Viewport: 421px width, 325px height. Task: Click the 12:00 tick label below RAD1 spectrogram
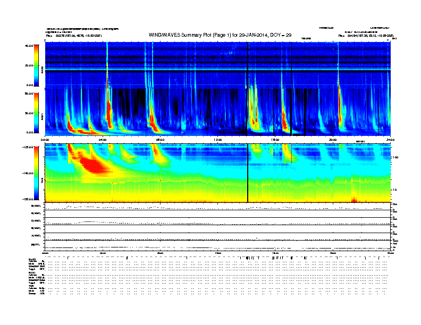218,140
